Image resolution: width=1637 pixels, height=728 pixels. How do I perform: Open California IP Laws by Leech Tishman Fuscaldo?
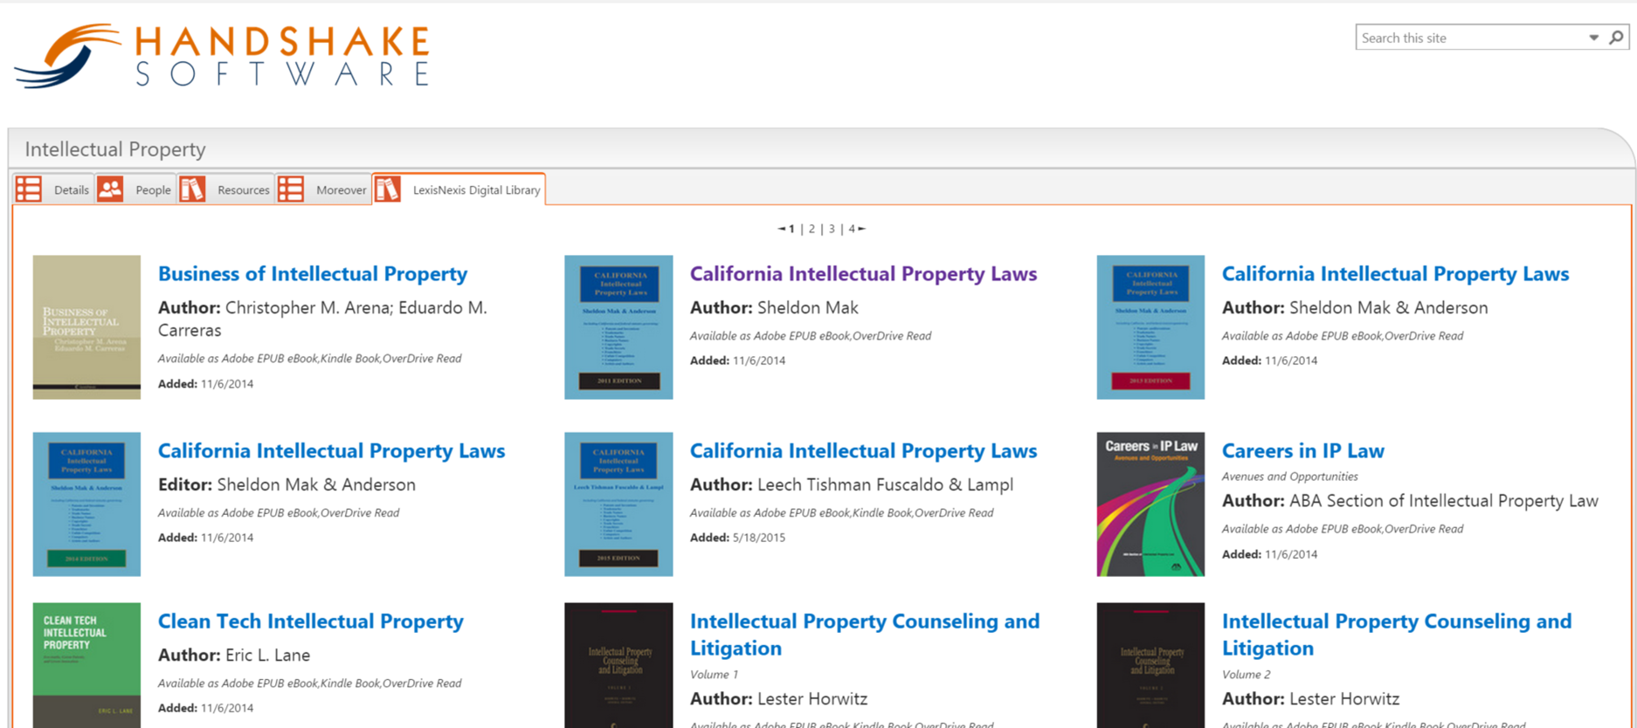click(863, 451)
